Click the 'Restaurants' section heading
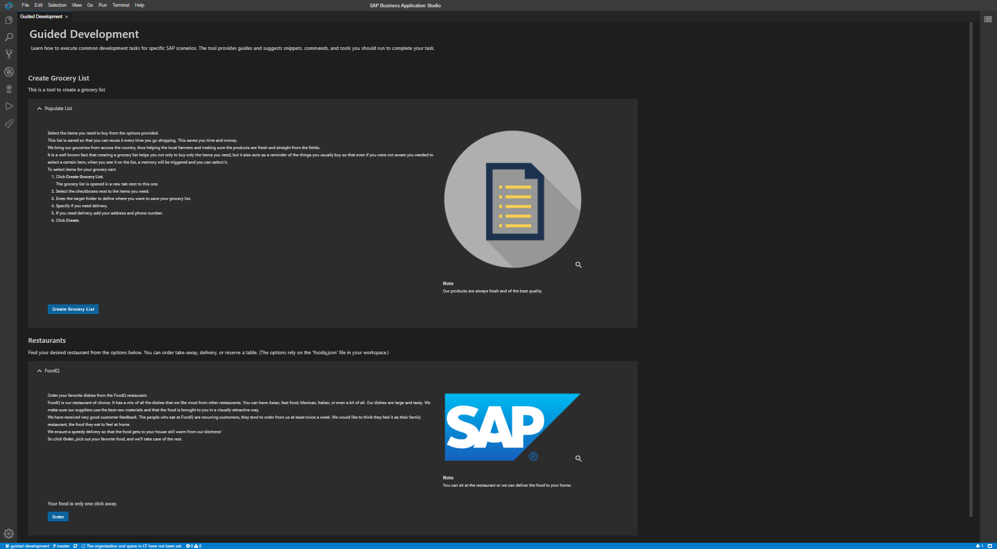The height and width of the screenshot is (549, 997). (47, 341)
